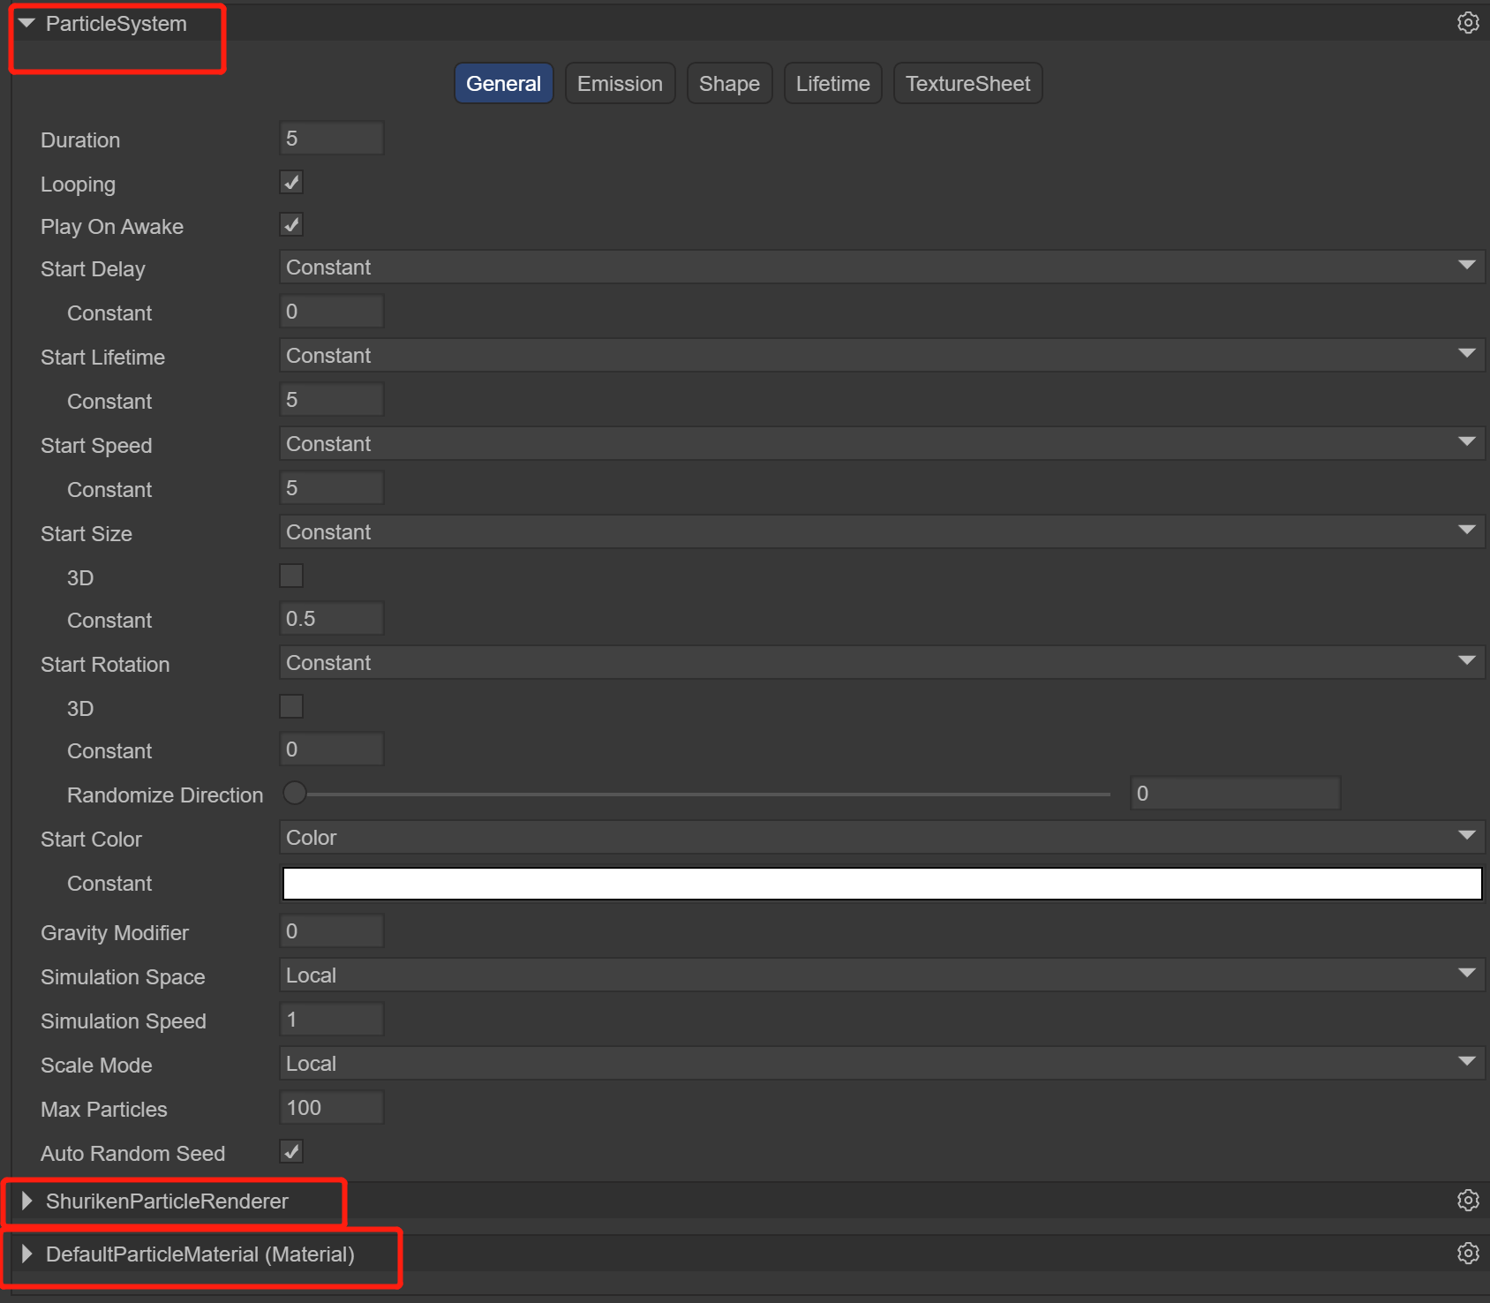
Task: Collapse the ParticleSystem component section
Action: 26,24
